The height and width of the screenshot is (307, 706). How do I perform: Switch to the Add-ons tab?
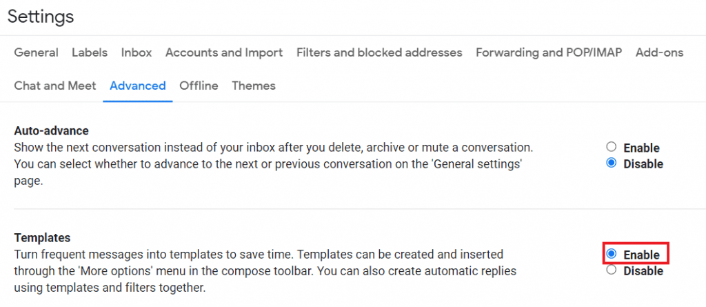coord(659,52)
